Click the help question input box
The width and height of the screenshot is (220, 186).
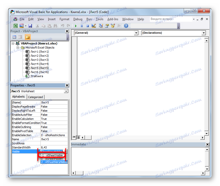click(171, 19)
